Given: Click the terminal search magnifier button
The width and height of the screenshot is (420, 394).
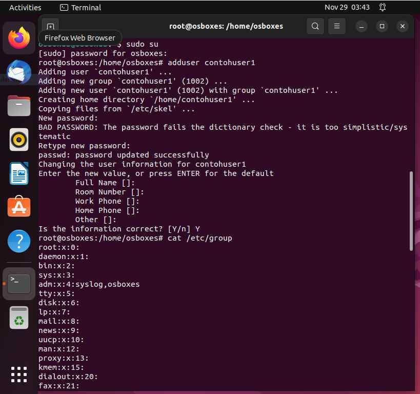Looking at the screenshot, I should pos(315,26).
